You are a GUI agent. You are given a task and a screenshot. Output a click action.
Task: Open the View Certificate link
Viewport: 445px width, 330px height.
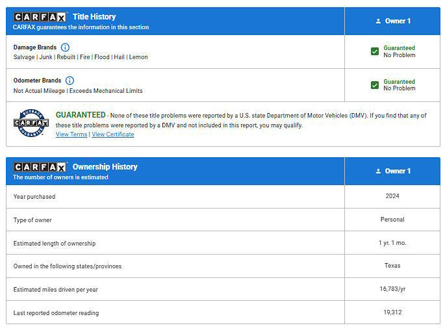113,134
